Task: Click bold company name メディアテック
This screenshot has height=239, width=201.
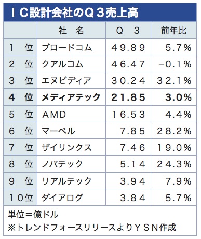Action: click(x=71, y=97)
